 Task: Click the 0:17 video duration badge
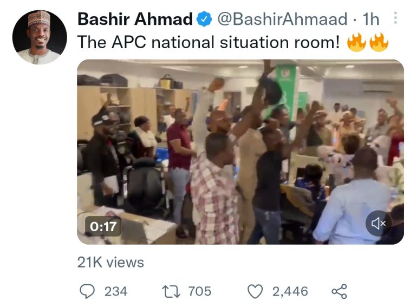click(x=103, y=226)
